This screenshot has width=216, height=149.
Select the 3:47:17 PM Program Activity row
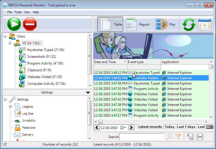pyautogui.click(x=151, y=115)
